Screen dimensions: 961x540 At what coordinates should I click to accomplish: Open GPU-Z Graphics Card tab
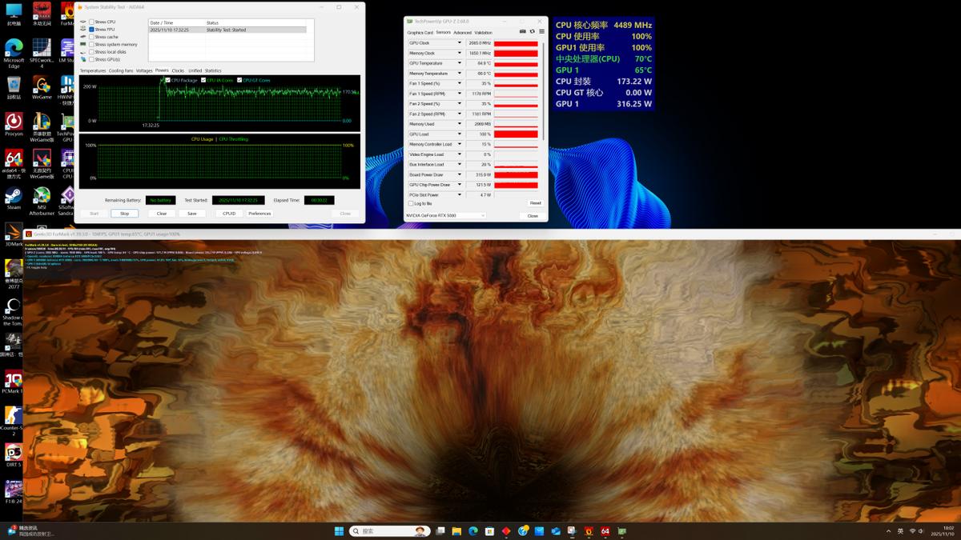tap(420, 33)
